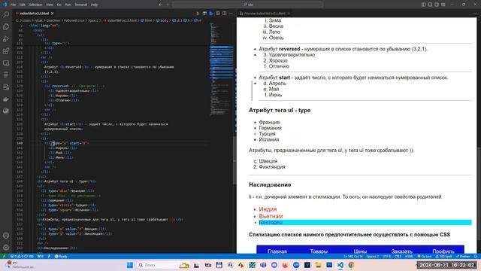Open the OneDrive breadcrumb dropdown
Image resolution: width=481 pixels, height=271 pixels.
click(53, 20)
